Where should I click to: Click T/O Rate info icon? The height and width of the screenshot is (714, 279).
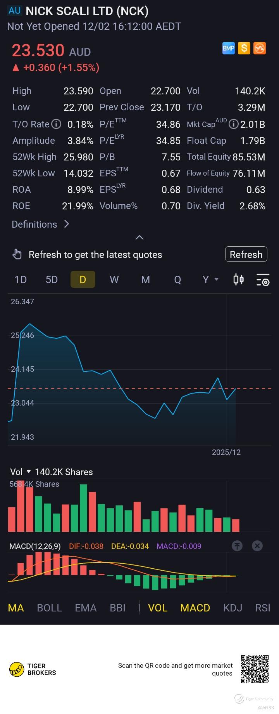tap(57, 124)
